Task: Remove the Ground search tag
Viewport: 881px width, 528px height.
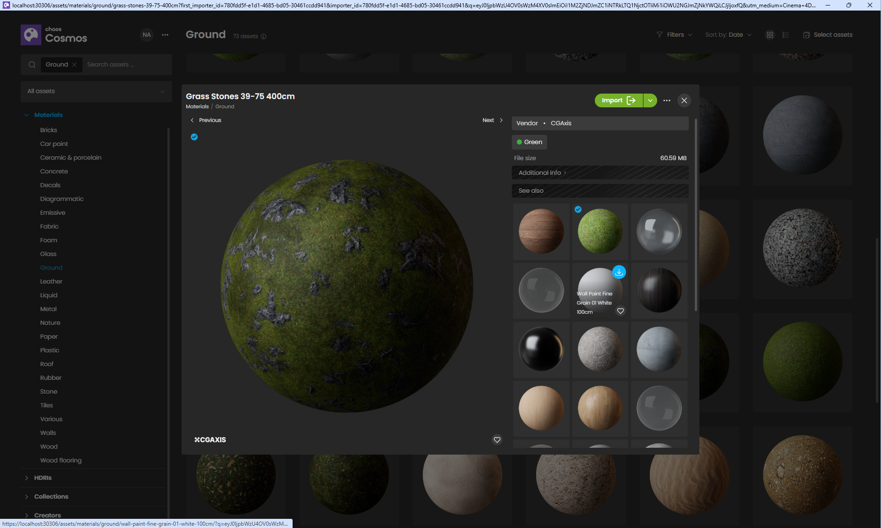Action: [74, 65]
